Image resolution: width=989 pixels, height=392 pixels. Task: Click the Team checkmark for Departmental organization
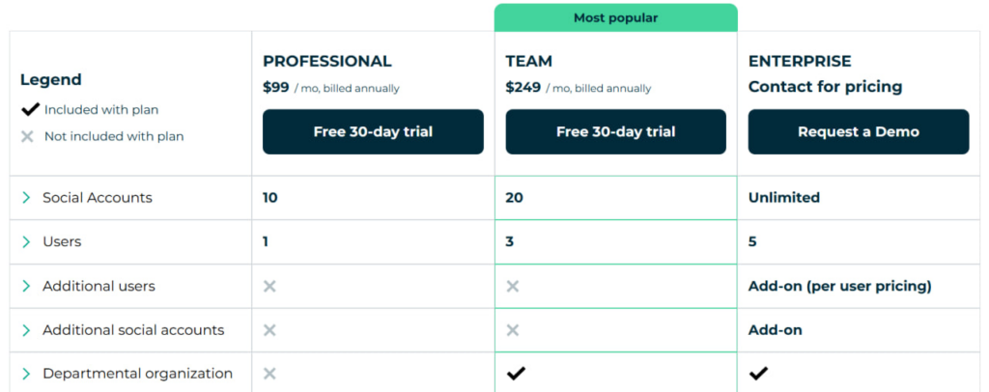[516, 374]
